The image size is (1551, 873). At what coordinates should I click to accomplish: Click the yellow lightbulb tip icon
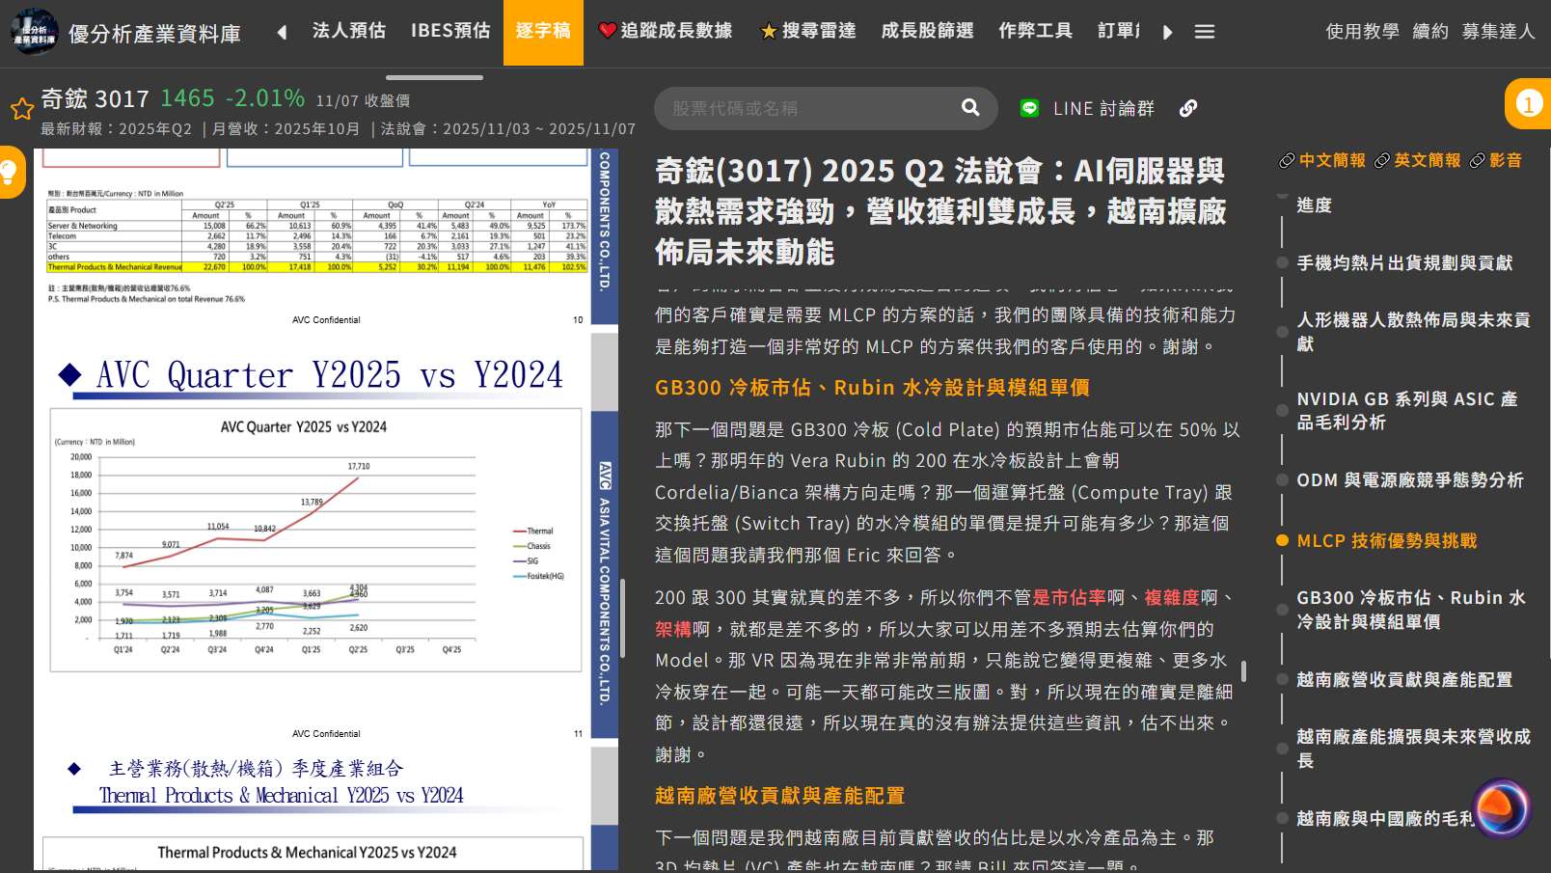(10, 173)
